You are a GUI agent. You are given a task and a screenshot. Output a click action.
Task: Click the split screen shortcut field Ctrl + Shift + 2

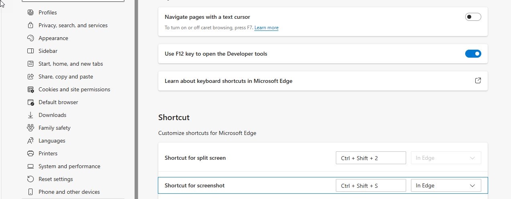point(371,158)
